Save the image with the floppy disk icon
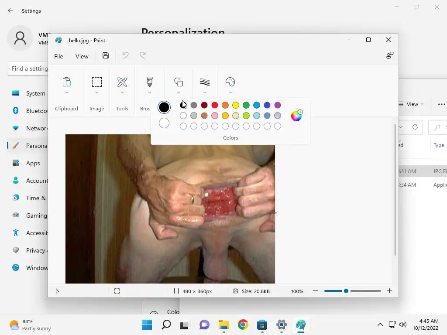Viewport: 447px width, 335px height. click(106, 55)
